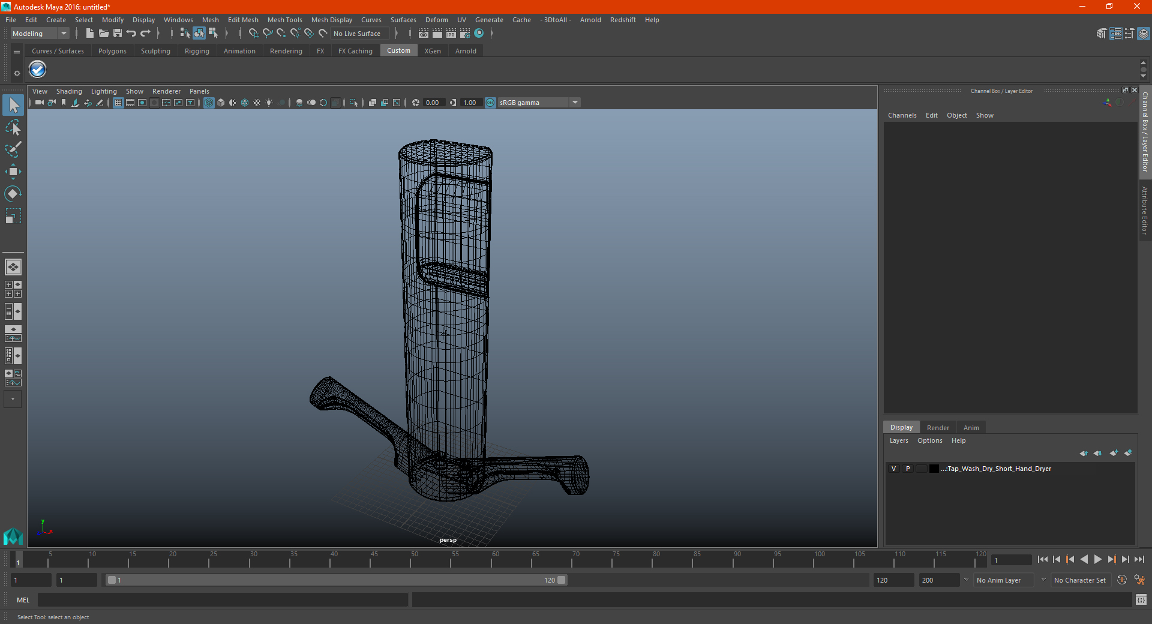Redo the last undone action

(x=145, y=34)
